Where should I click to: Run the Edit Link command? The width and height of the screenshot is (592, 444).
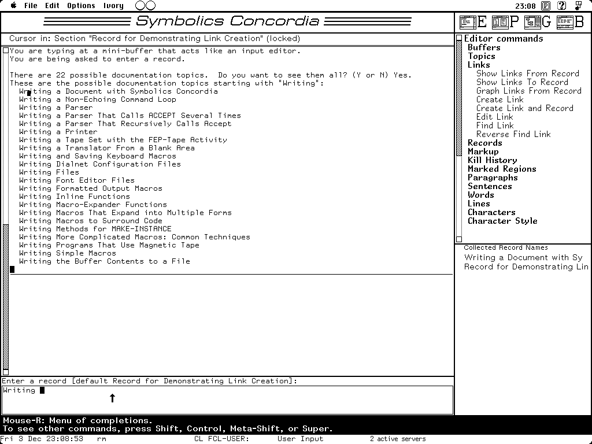[x=495, y=117]
